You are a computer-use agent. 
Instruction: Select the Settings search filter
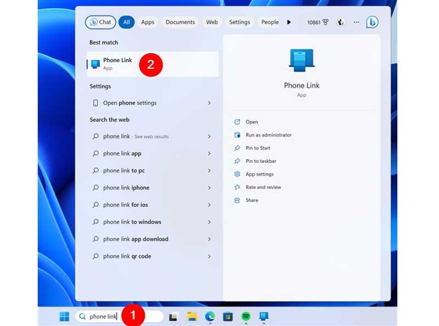(239, 22)
